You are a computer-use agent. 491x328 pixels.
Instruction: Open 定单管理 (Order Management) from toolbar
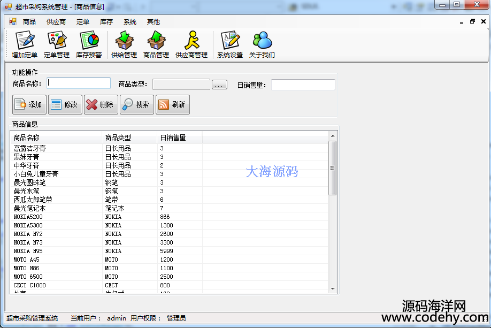point(57,44)
